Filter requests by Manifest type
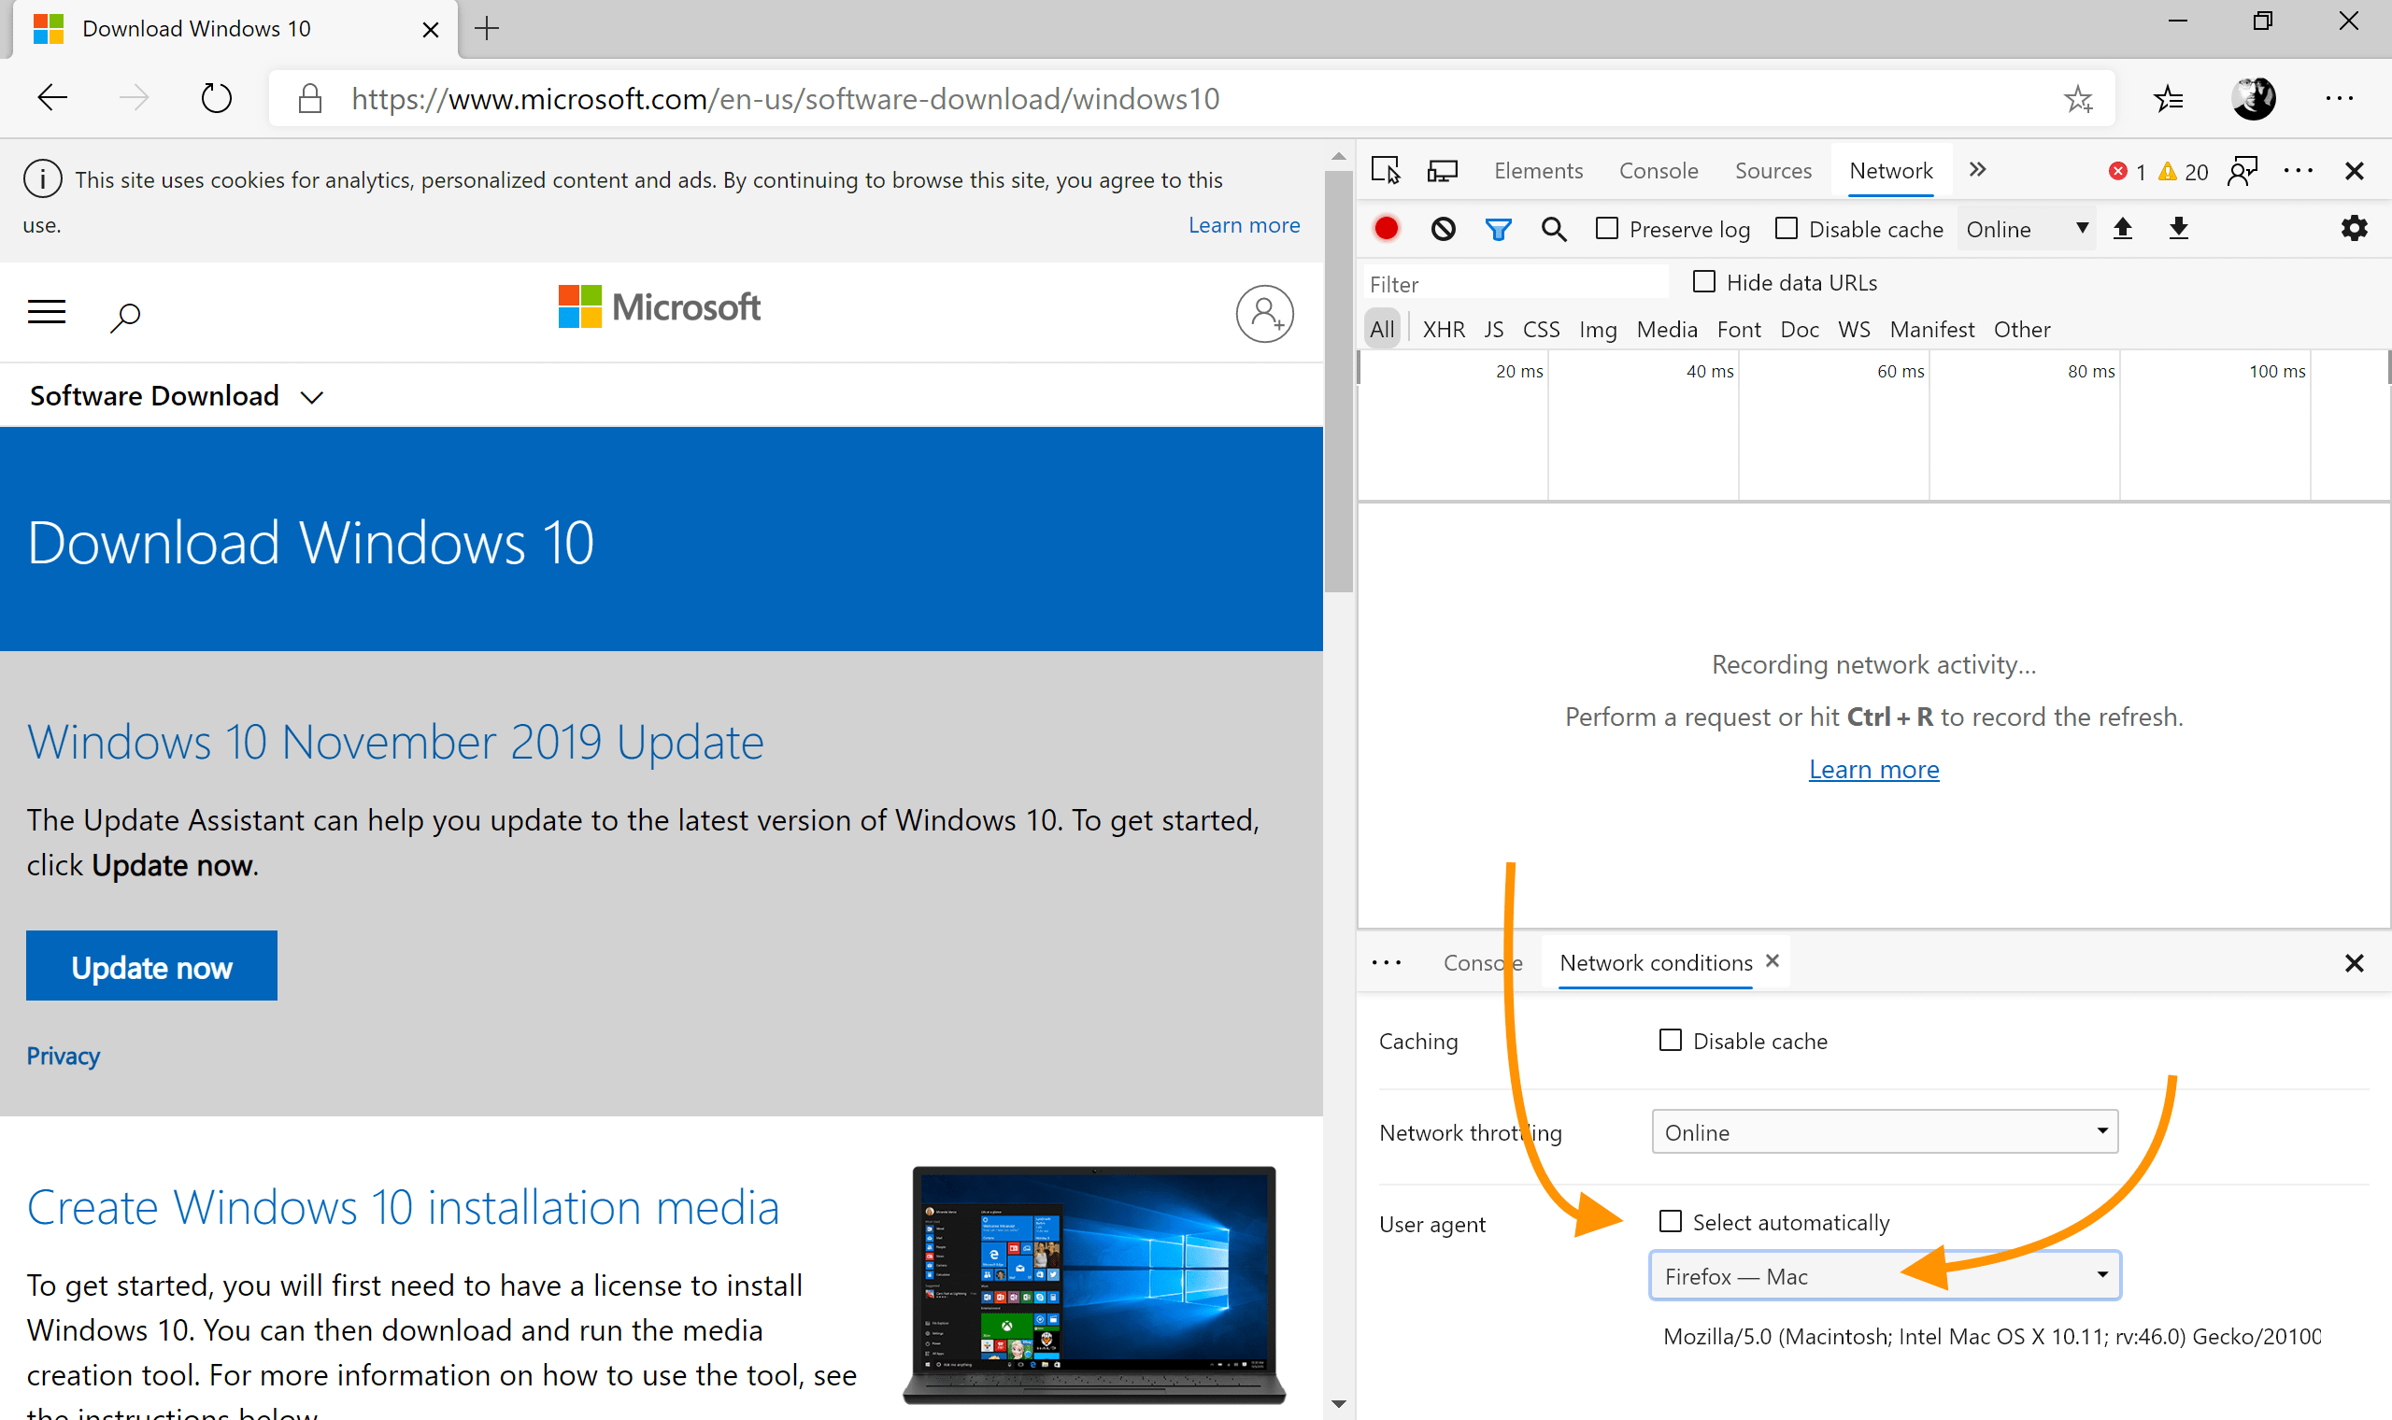Viewport: 2392px width, 1420px height. coord(1930,329)
